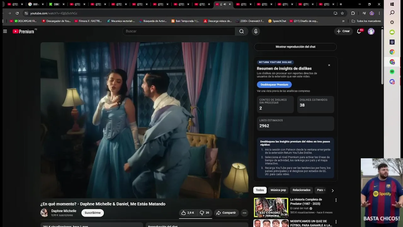Click the Daphne Michelle channel avatar
Screen dimensions: 403x227
point(44,213)
